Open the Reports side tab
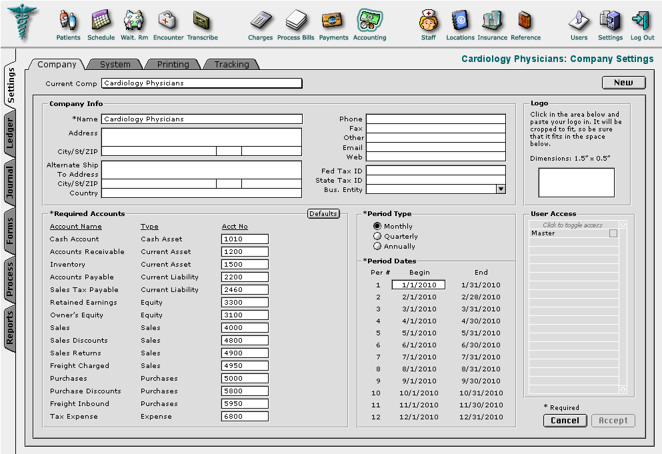662x454 pixels. pos(10,329)
